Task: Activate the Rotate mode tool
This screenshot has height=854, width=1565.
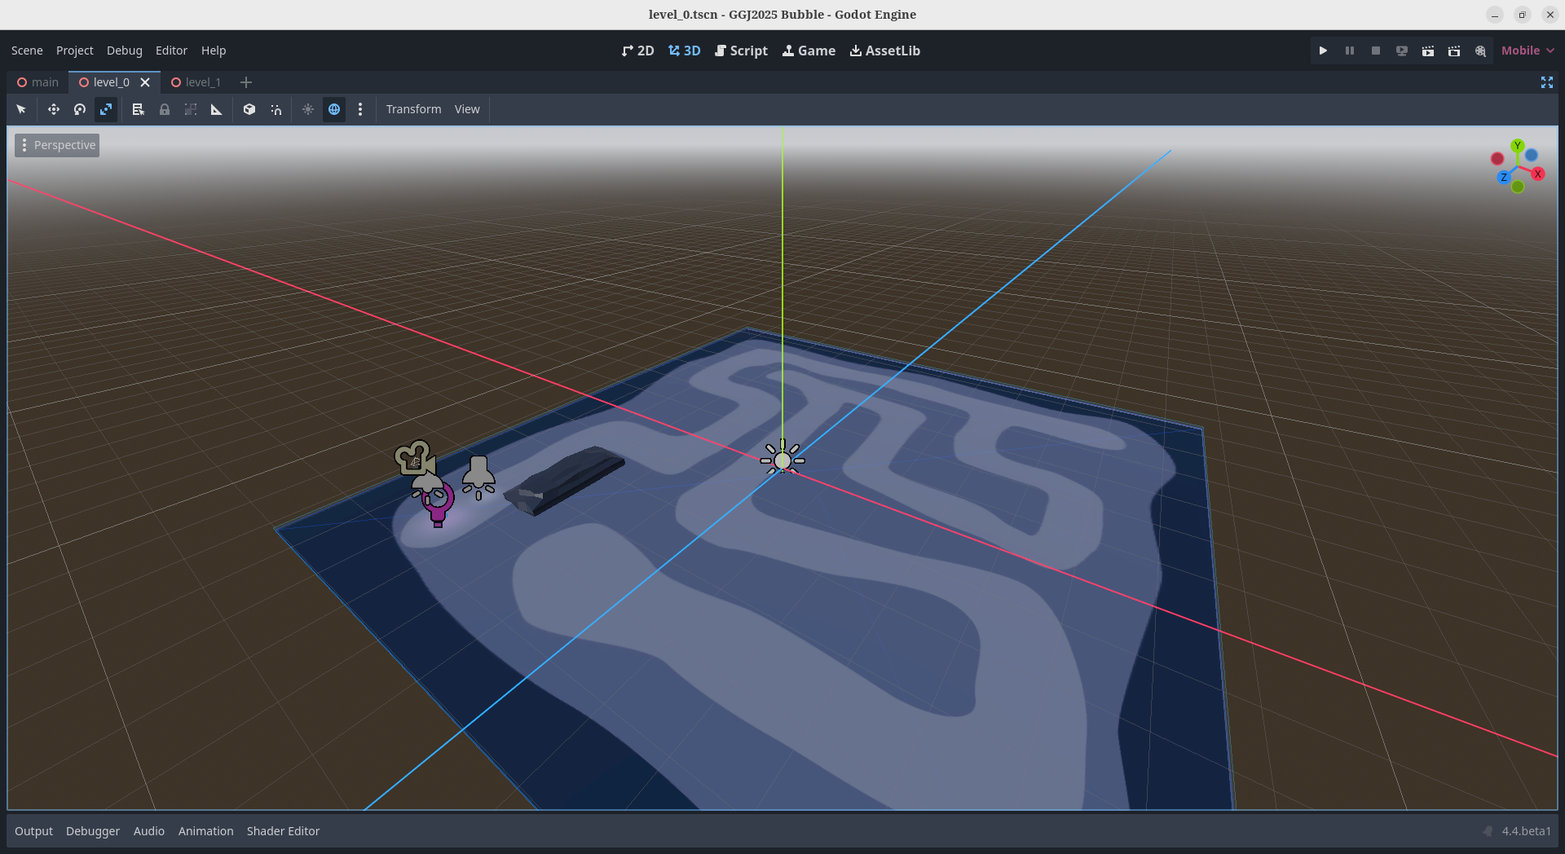Action: point(80,109)
